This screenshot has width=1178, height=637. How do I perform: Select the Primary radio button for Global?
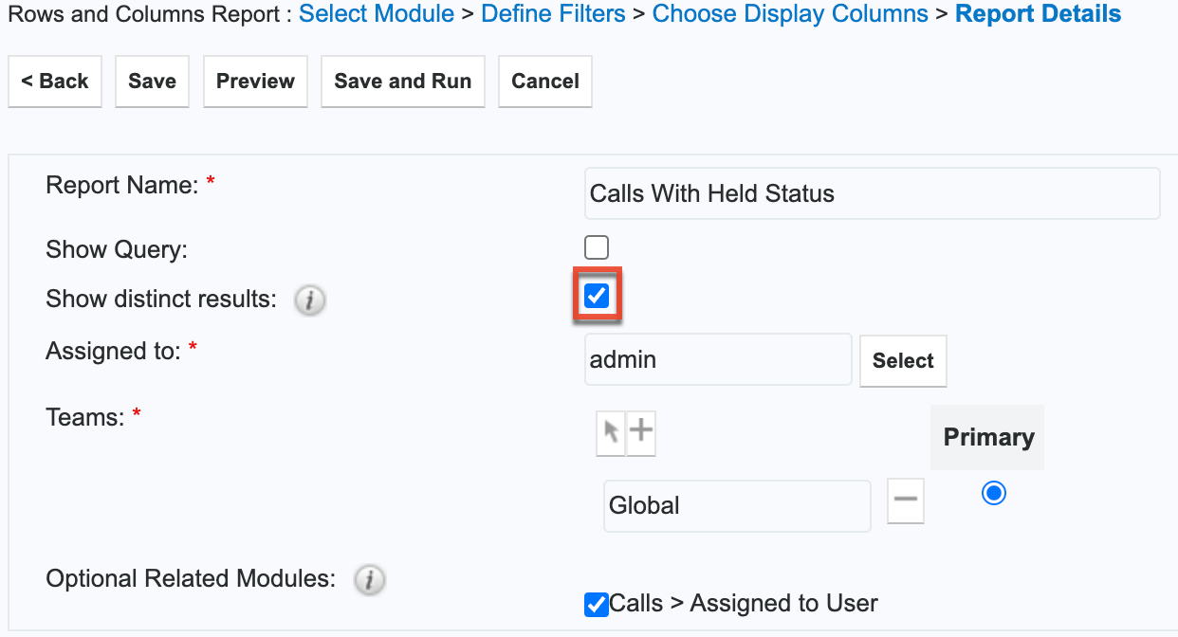coord(994,494)
